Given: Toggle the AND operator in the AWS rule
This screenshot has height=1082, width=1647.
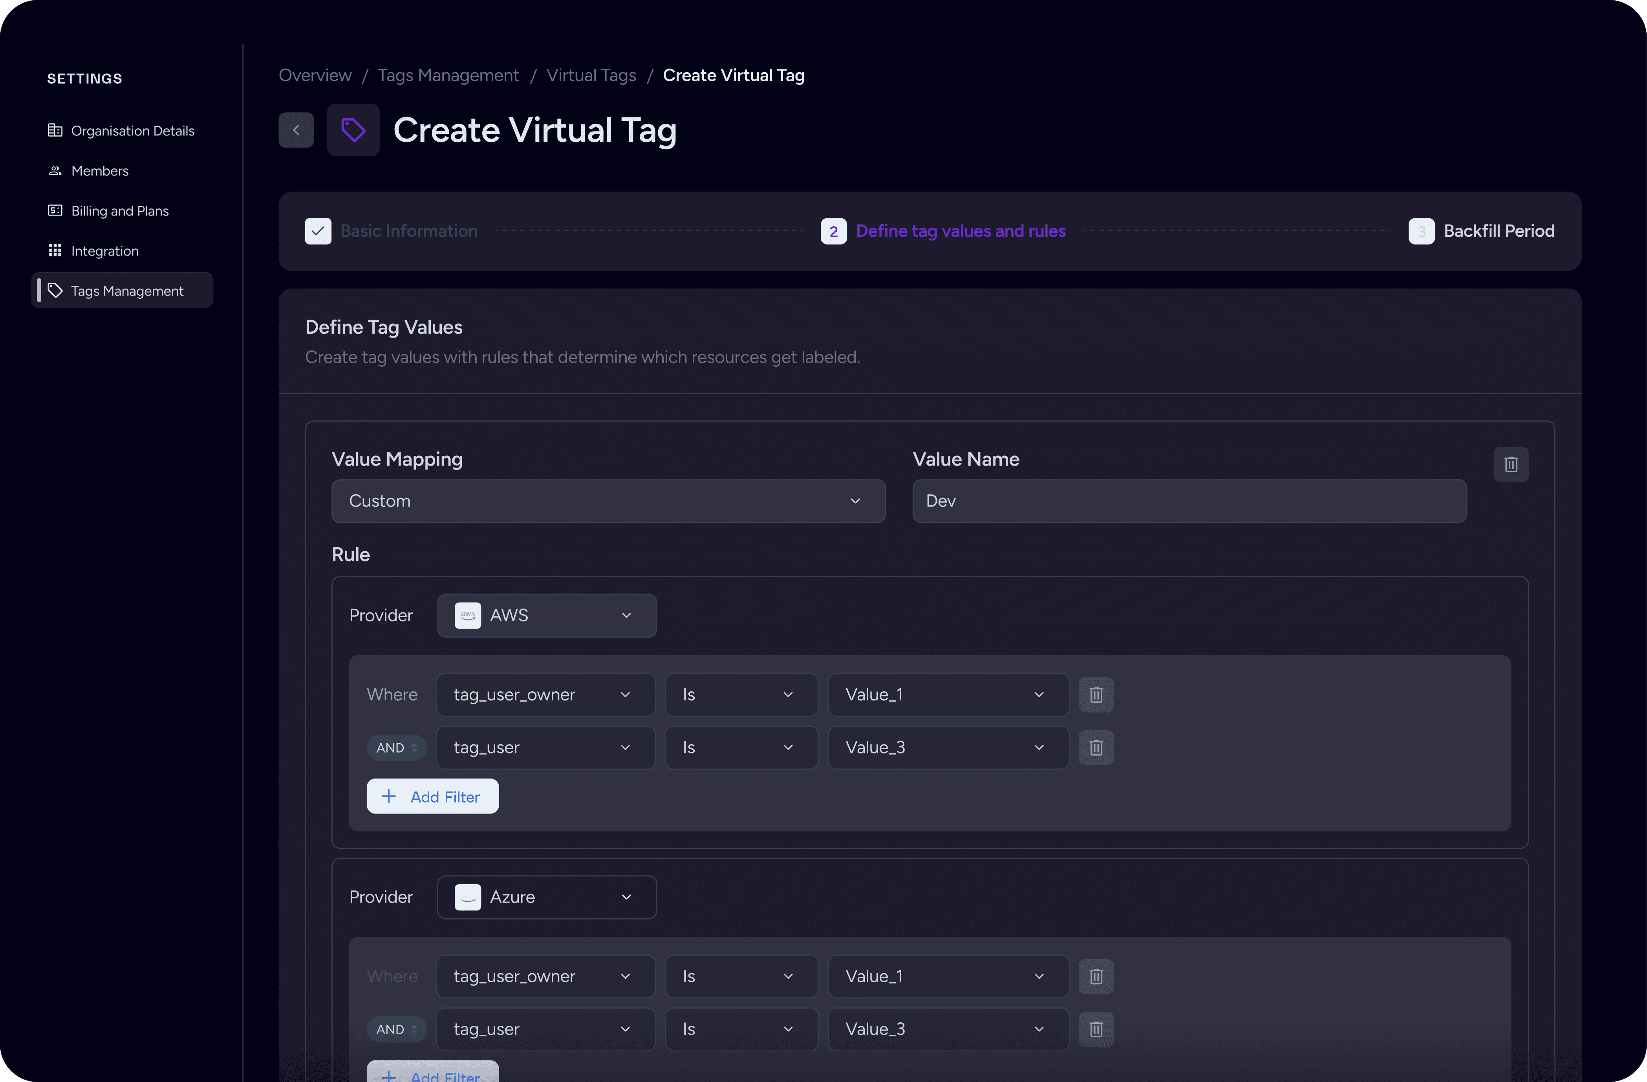Looking at the screenshot, I should pyautogui.click(x=397, y=747).
